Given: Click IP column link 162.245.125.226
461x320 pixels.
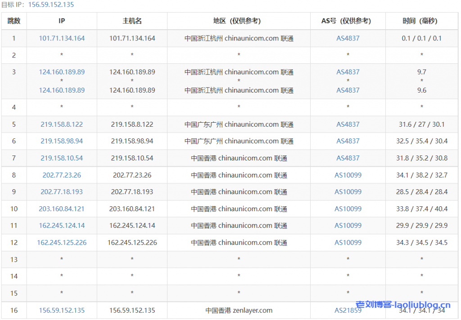Looking at the screenshot, I should click(x=62, y=243).
